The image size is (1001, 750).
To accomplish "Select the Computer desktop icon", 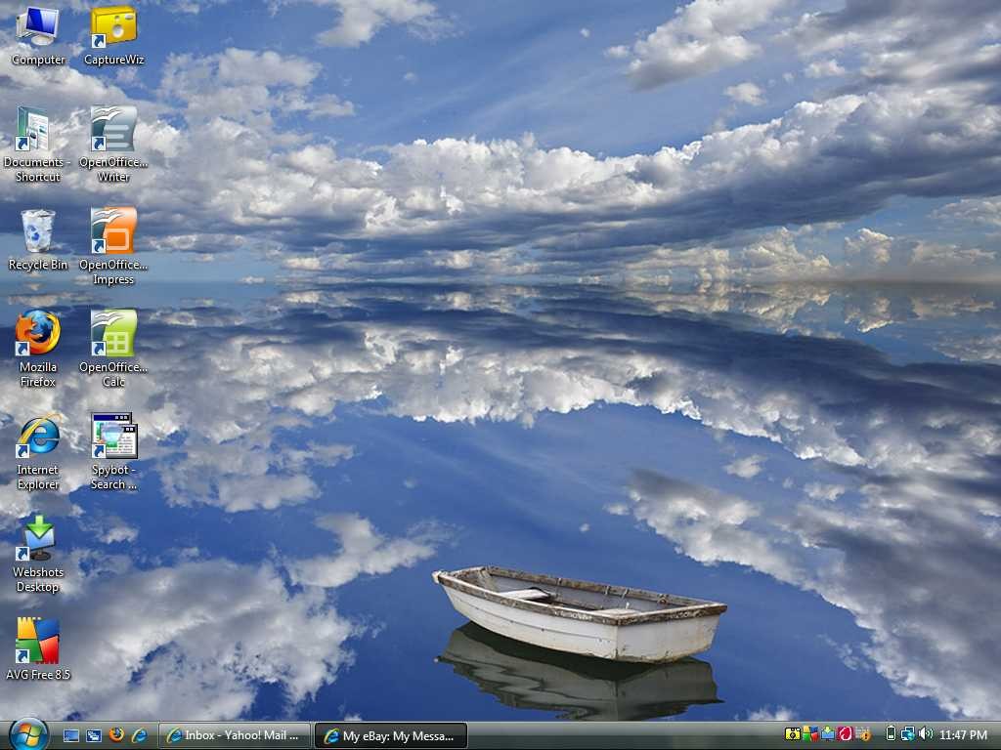I will pyautogui.click(x=38, y=35).
